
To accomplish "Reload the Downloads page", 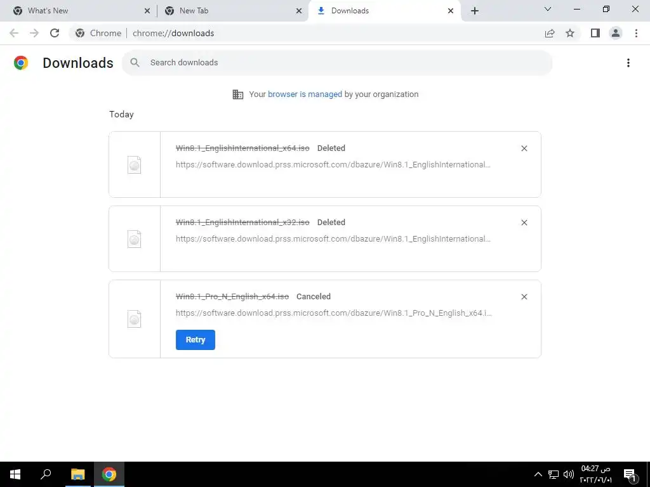I will [55, 33].
